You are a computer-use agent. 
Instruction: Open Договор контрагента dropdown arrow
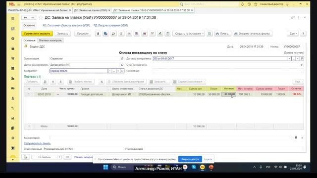coord(289,58)
